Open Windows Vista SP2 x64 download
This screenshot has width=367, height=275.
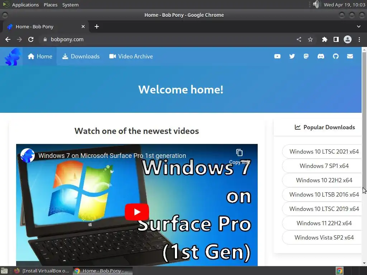[322, 238]
